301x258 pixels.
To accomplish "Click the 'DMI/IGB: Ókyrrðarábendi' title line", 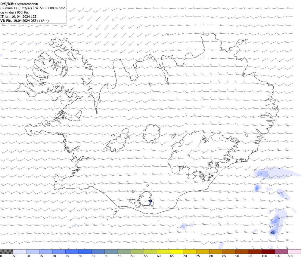I will pyautogui.click(x=19, y=4).
